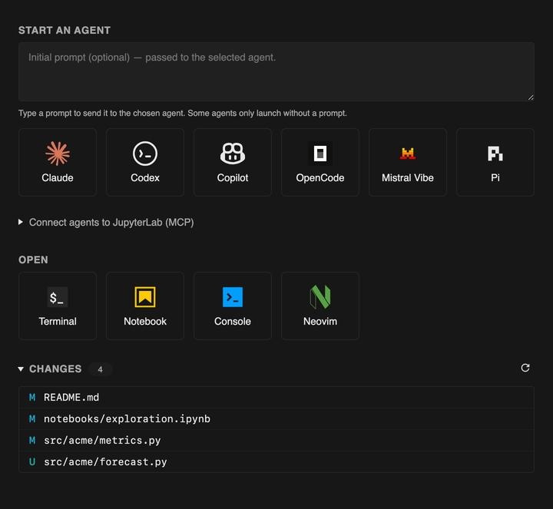Click the initial prompt text area

tap(276, 71)
